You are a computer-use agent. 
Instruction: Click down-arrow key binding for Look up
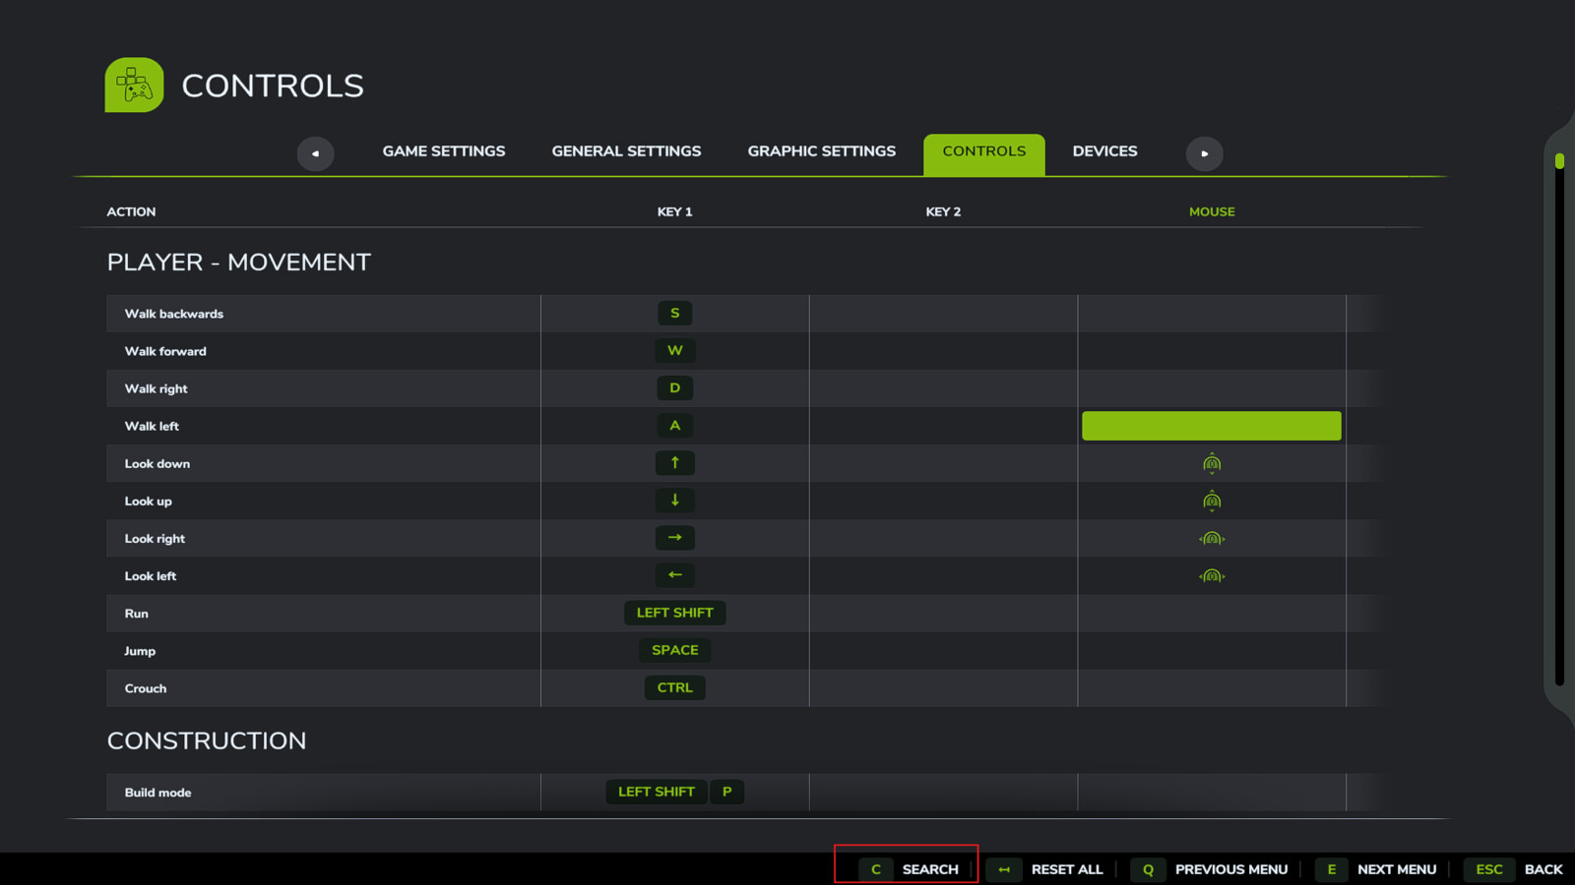tap(675, 501)
